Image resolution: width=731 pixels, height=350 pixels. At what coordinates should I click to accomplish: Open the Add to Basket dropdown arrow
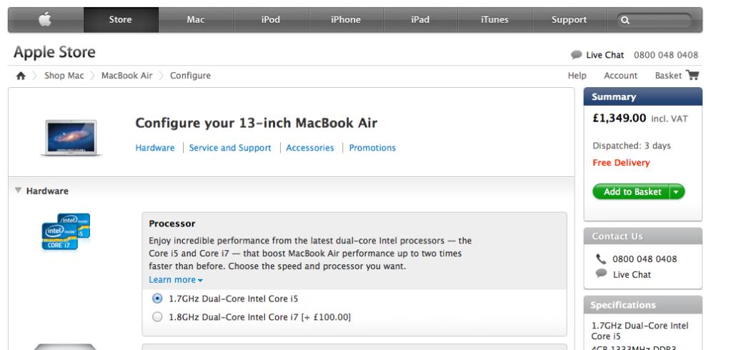[x=677, y=192]
